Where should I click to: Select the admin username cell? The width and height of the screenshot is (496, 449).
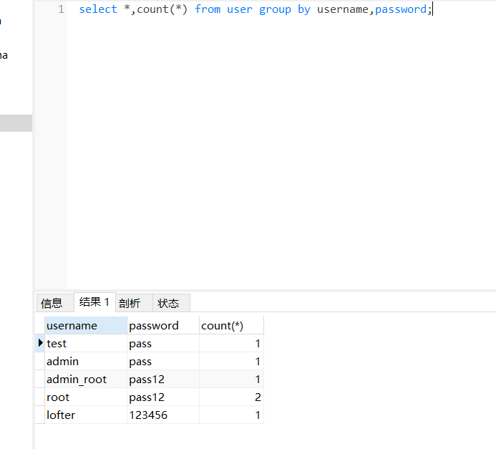[x=86, y=362]
